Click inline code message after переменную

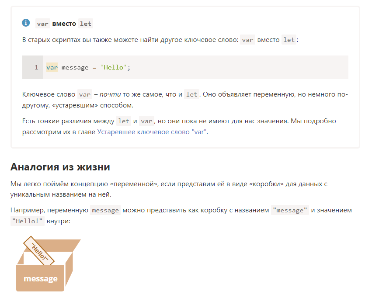pyautogui.click(x=105, y=210)
